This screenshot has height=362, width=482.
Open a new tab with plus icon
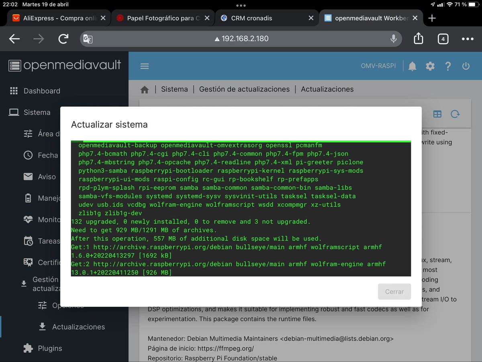pos(432,18)
